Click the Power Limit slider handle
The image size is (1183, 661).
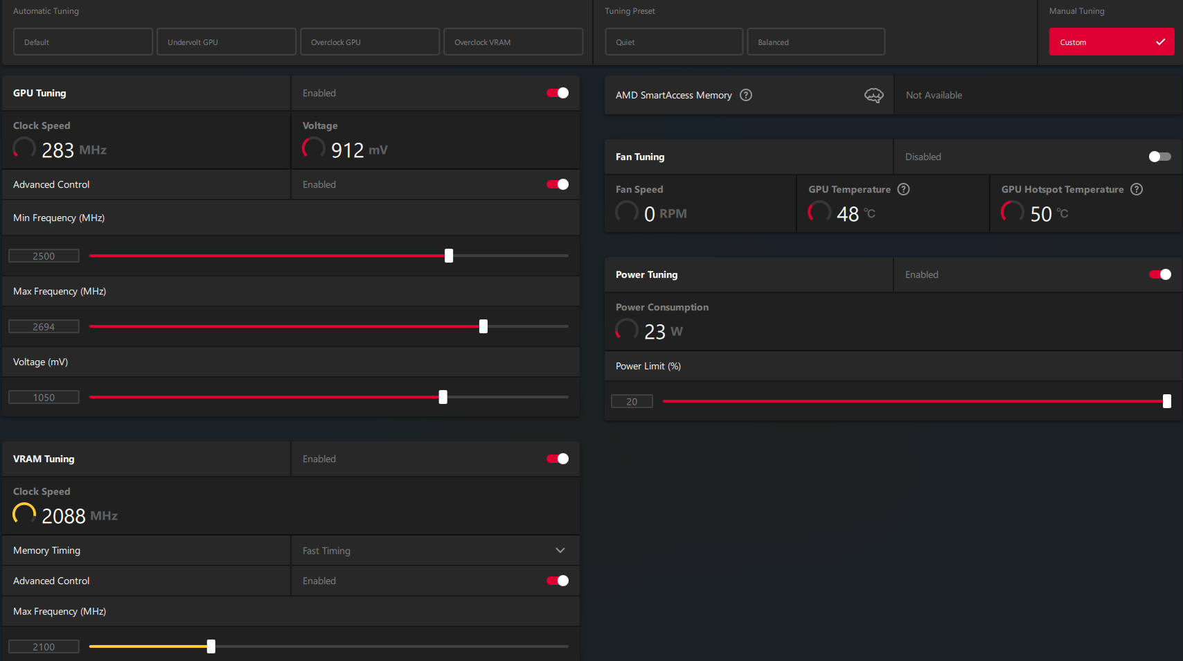(x=1167, y=401)
